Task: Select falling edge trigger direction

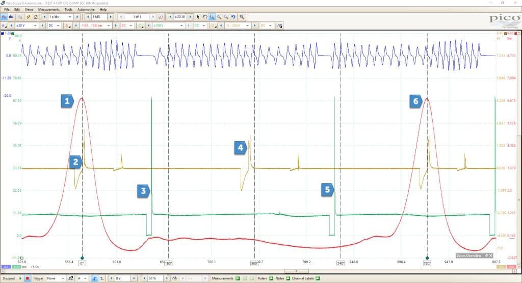Action: [101, 278]
